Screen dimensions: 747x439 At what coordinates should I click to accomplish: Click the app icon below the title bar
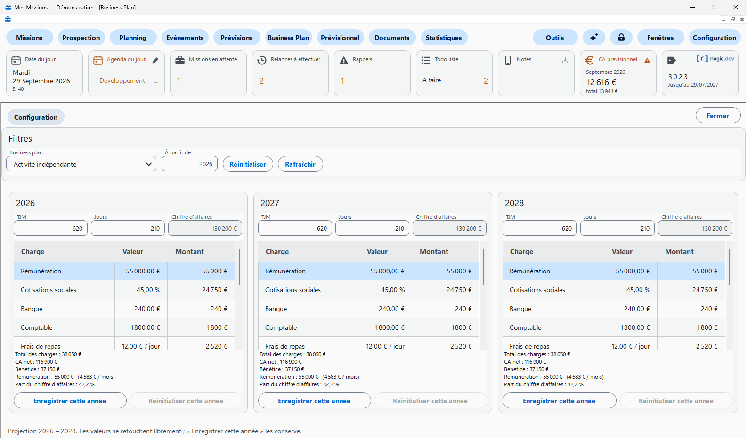(8, 19)
